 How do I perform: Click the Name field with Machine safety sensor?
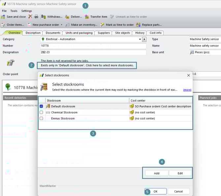click(x=205, y=46)
